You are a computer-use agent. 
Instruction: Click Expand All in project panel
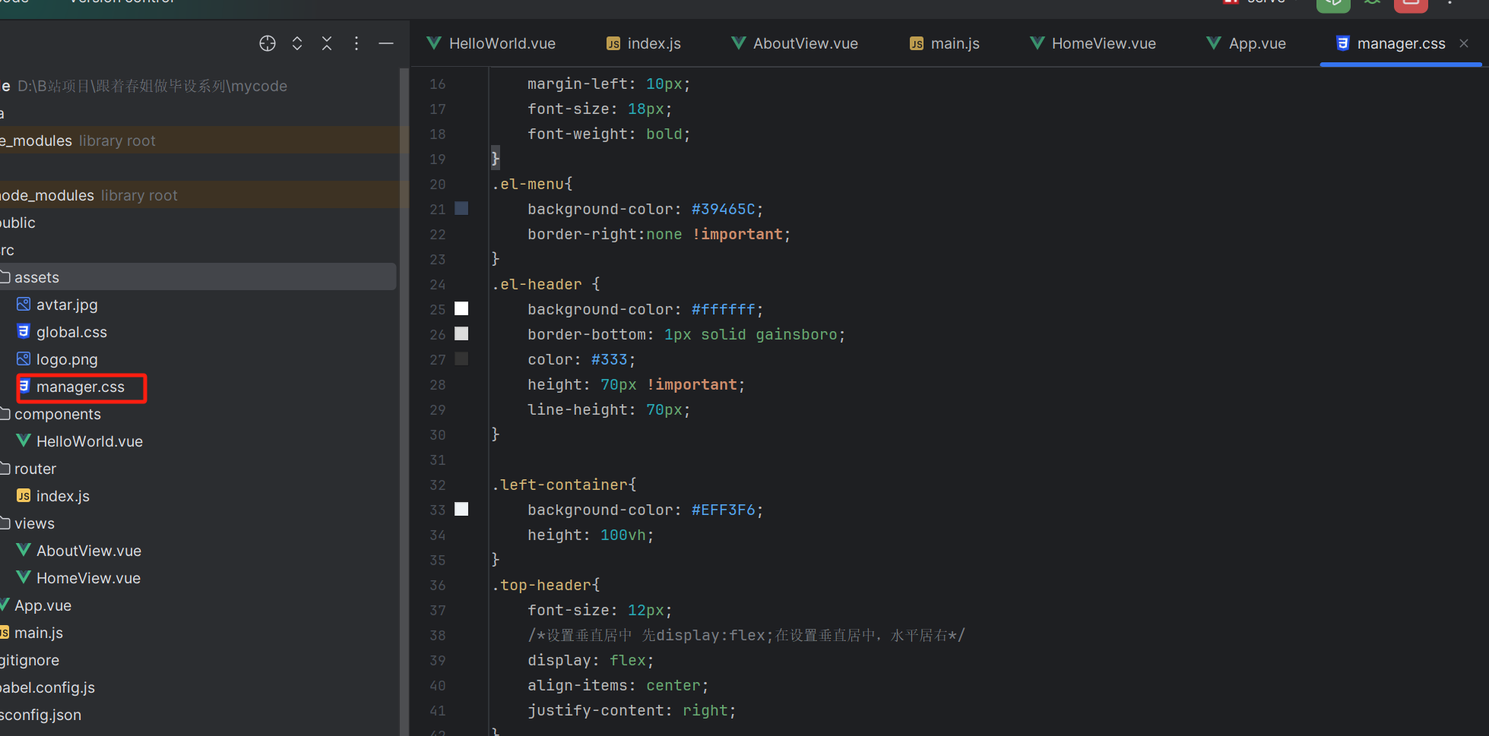point(297,43)
